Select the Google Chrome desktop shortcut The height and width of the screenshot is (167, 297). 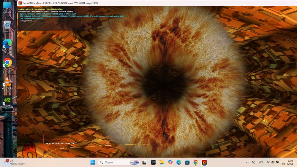click(x=7, y=66)
